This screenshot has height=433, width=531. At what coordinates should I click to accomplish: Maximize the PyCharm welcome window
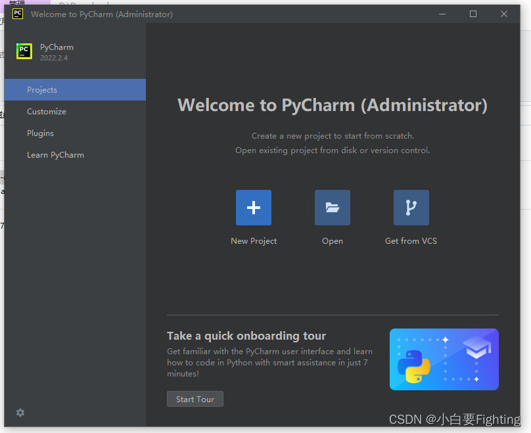coord(473,14)
